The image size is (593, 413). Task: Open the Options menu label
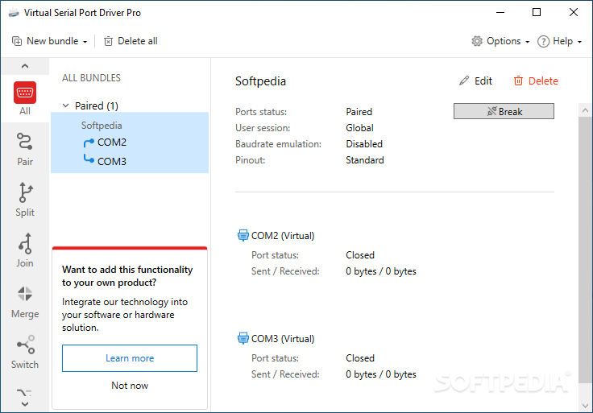pyautogui.click(x=504, y=41)
